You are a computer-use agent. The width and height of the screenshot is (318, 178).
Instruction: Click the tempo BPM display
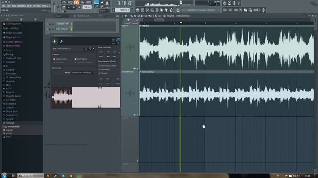(x=87, y=7)
